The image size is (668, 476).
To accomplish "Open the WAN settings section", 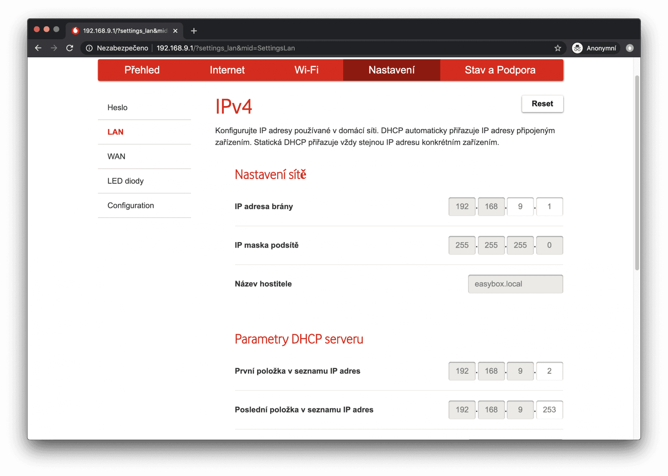I will [116, 157].
